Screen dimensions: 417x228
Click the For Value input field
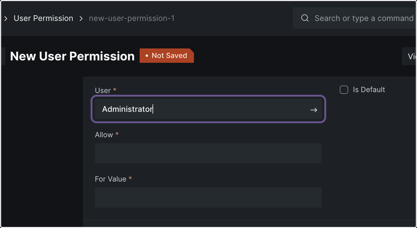click(x=208, y=198)
